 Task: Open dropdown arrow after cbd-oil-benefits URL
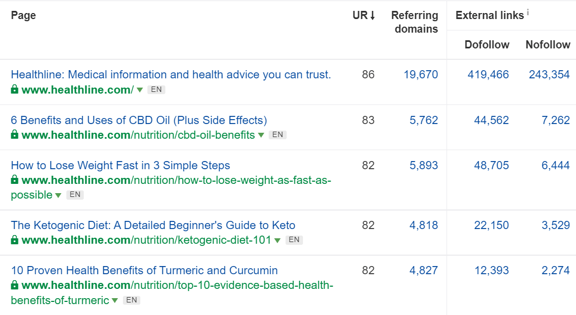click(x=261, y=135)
